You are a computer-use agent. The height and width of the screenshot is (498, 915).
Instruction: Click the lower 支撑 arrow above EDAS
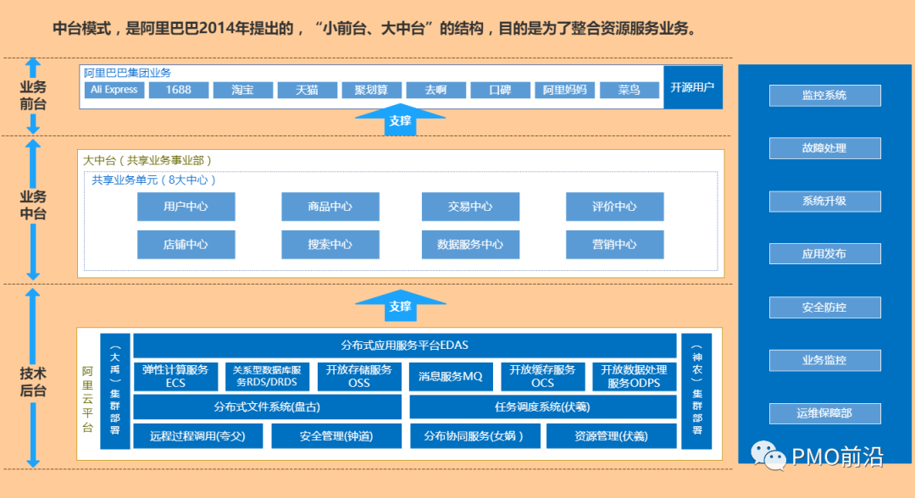tap(400, 306)
